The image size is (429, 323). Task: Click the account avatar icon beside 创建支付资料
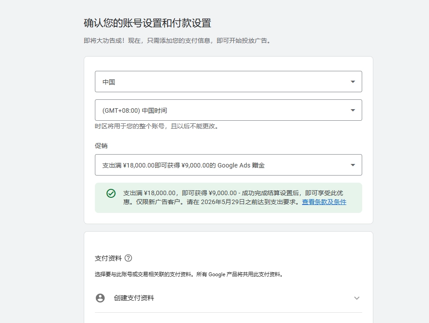100,298
